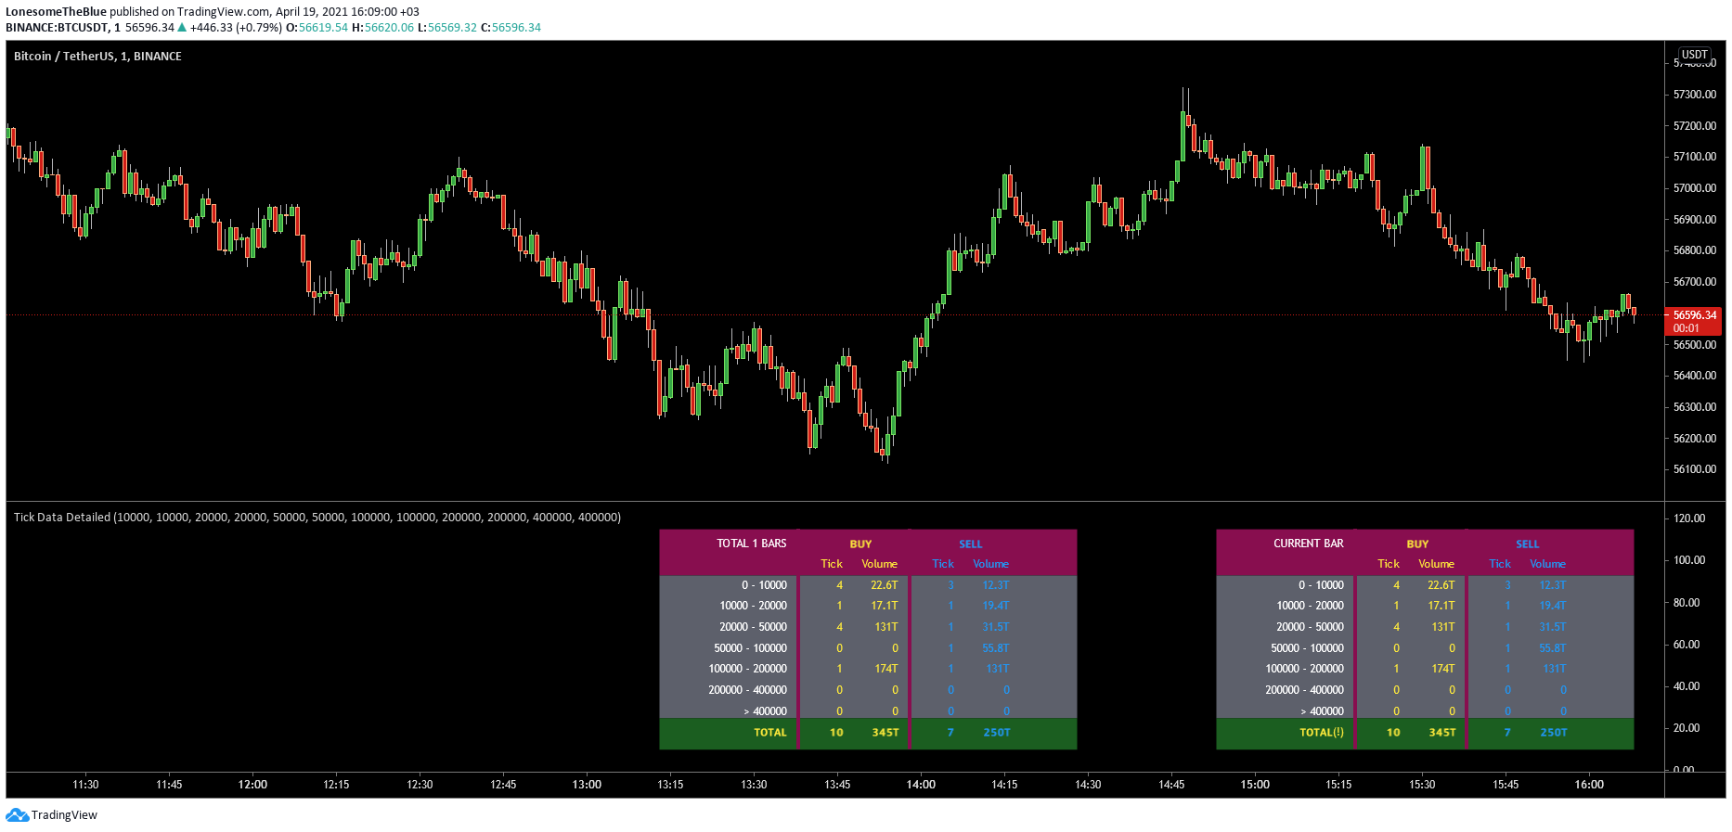Click 345T total buy volume in CURRENT BAR table

point(1442,733)
